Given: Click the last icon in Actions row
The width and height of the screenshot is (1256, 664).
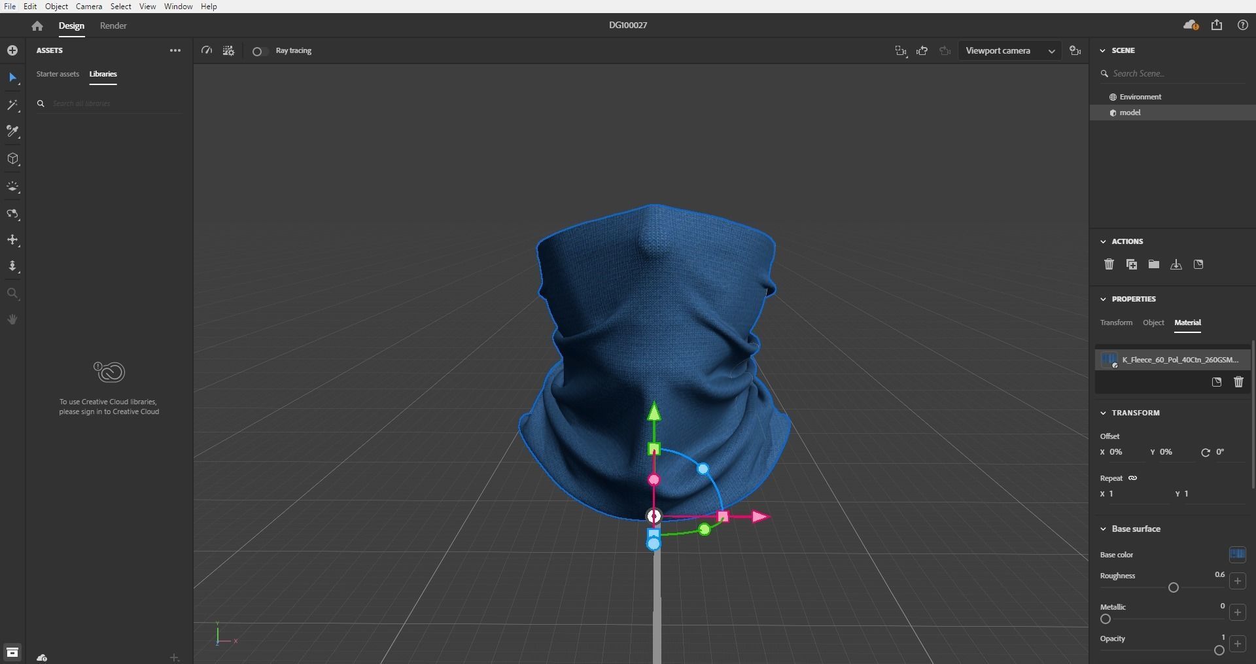Looking at the screenshot, I should pos(1198,264).
